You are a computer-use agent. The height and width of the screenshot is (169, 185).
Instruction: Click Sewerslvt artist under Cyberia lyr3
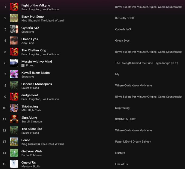coord(27,32)
